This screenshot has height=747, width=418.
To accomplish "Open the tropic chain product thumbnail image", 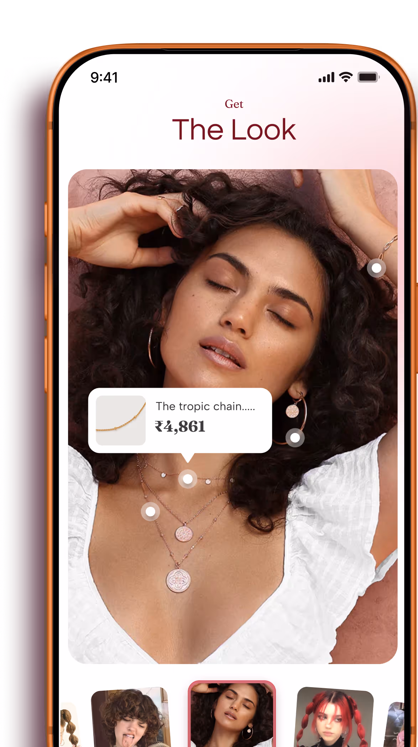I will click(121, 420).
